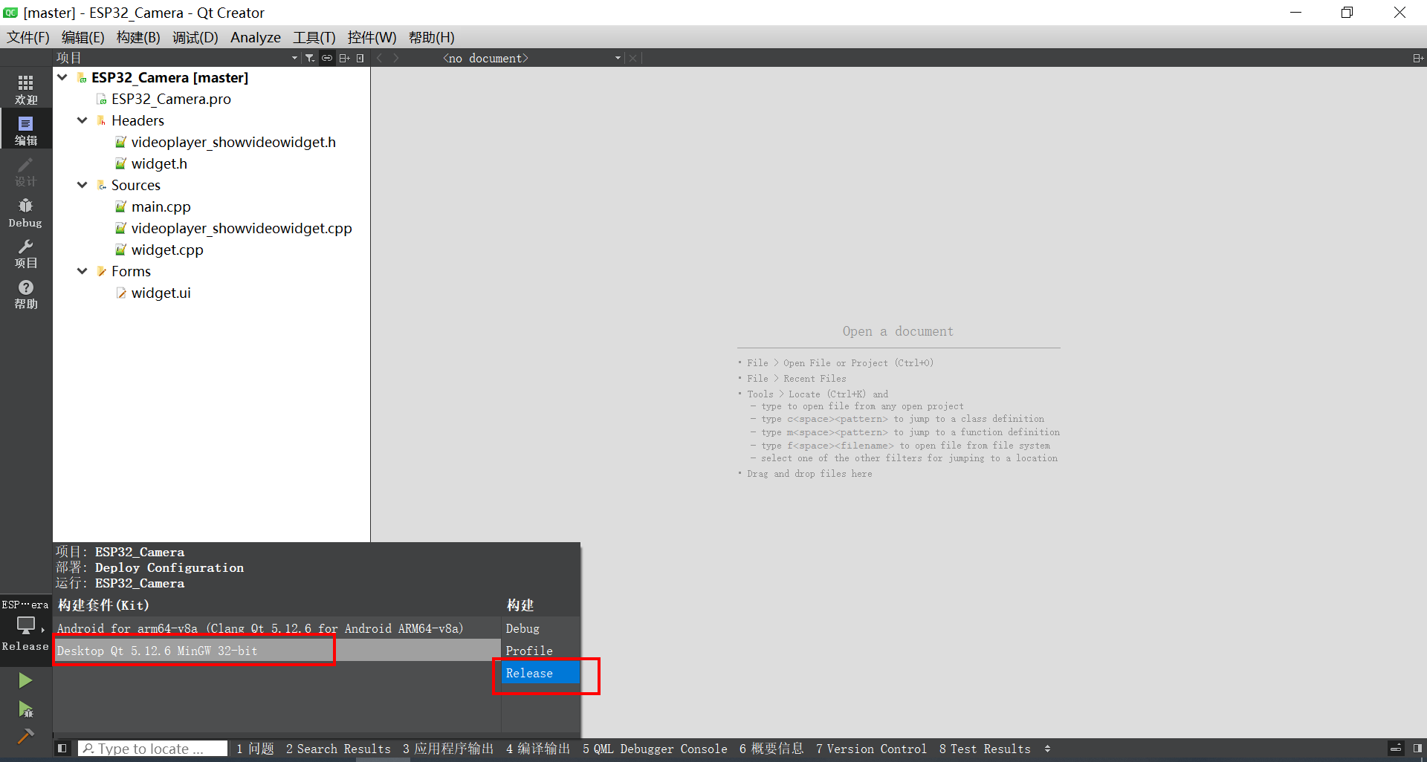Build project with the hammer icon

tap(25, 736)
